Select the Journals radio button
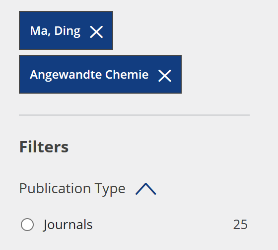Viewport: 278px width, 250px height. (x=27, y=225)
